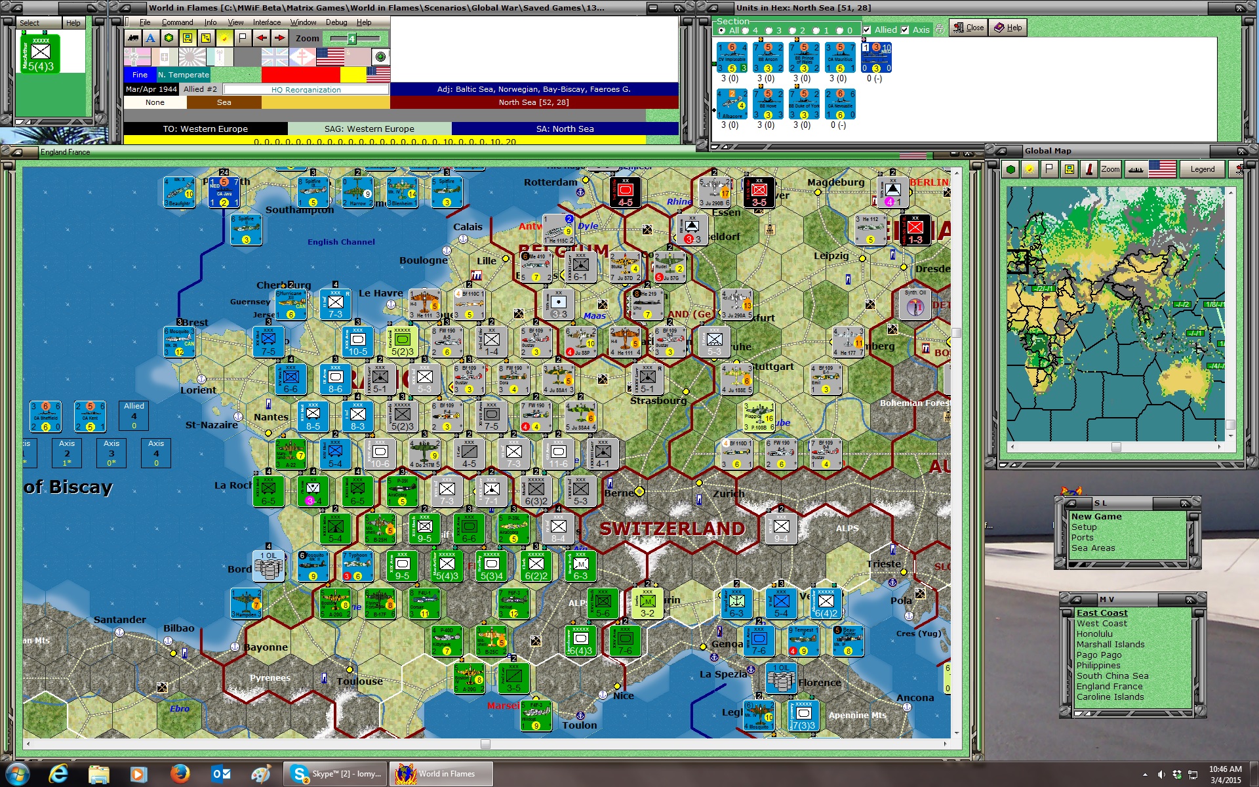Click the red right arrow toolbar button

point(280,38)
